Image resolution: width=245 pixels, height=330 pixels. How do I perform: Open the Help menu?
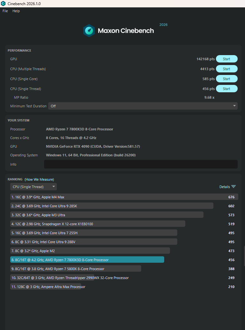16,11
